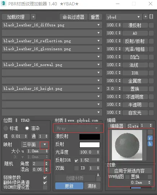The height and width of the screenshot is (195, 157).
Task: Click the IOR channel button
Action: [135, 73]
